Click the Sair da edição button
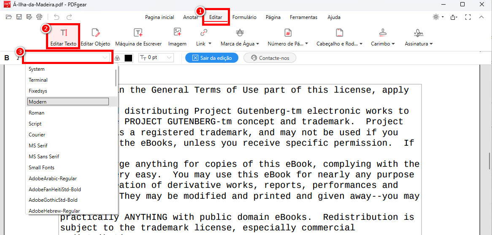This screenshot has height=235, width=492. 211,58
